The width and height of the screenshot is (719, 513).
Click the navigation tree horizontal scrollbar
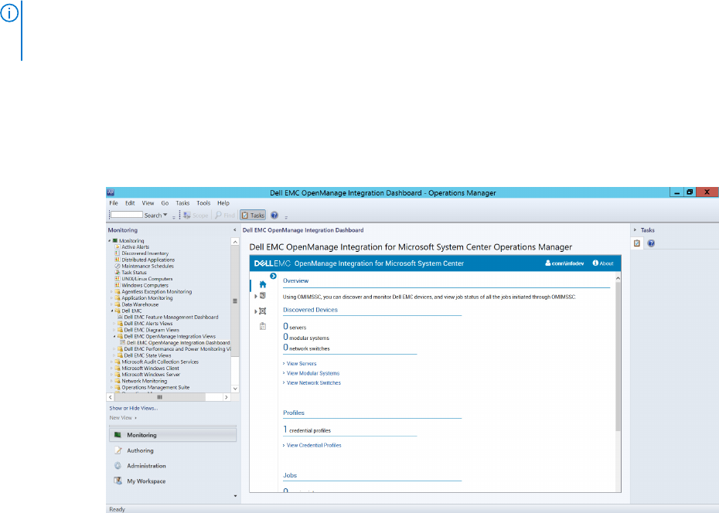tap(159, 397)
